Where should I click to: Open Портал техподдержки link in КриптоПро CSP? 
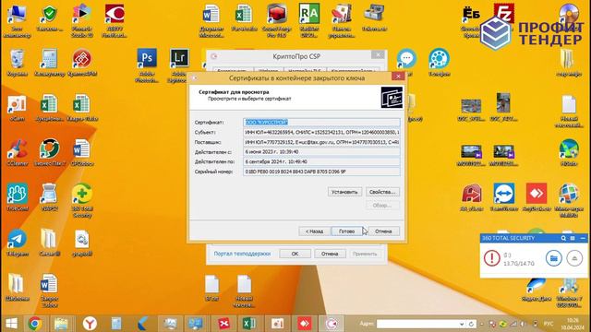pyautogui.click(x=242, y=254)
